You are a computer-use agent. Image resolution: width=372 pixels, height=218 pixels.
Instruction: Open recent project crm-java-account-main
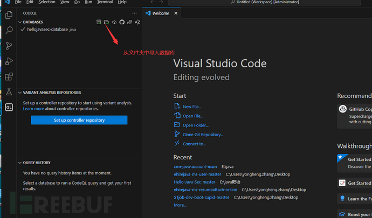[x=195, y=167]
